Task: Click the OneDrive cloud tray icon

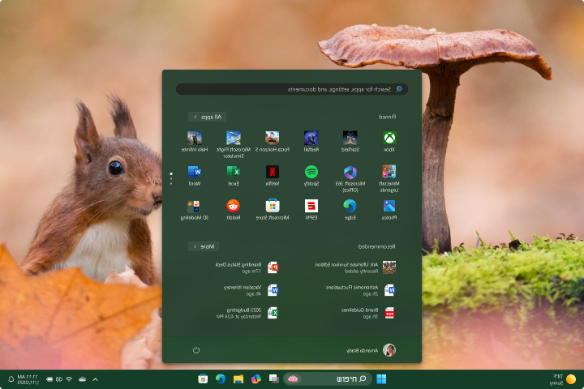Action: (x=82, y=379)
